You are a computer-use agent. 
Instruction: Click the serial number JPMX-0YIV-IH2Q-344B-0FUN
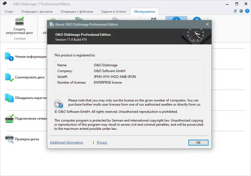(115, 77)
